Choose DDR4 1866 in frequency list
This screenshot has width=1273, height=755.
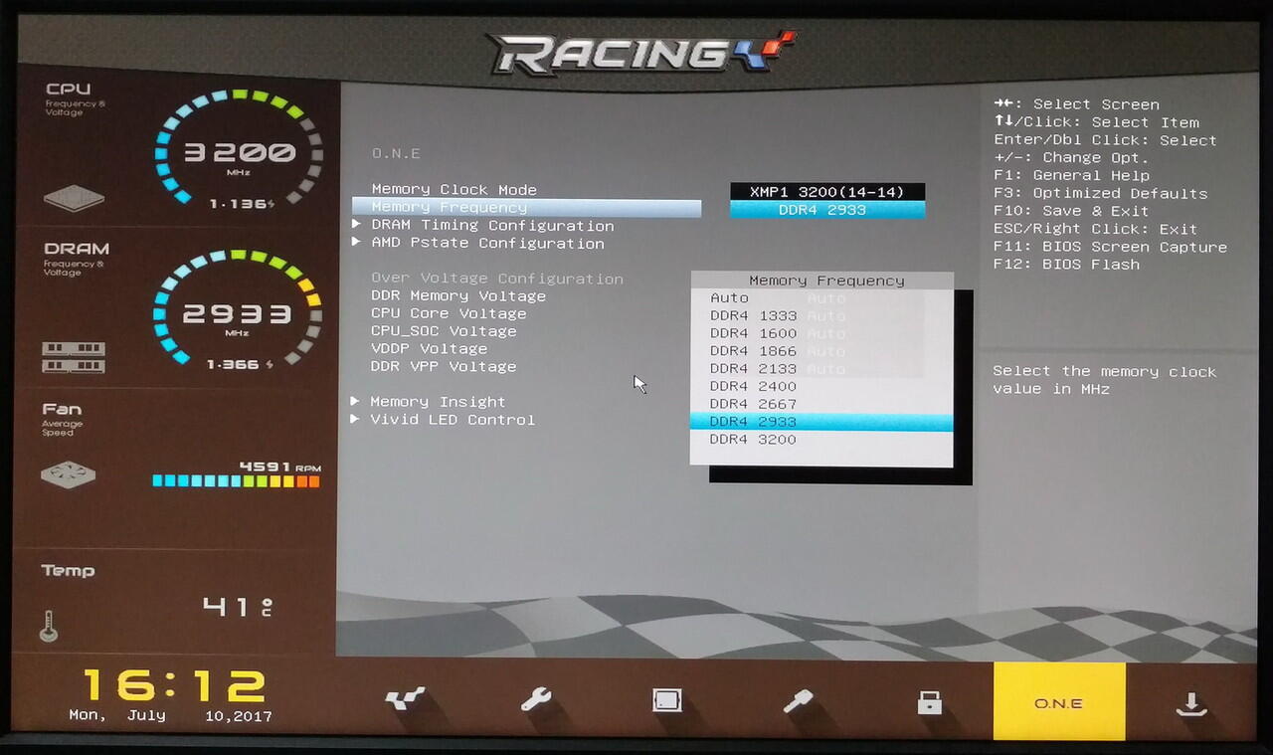821,351
